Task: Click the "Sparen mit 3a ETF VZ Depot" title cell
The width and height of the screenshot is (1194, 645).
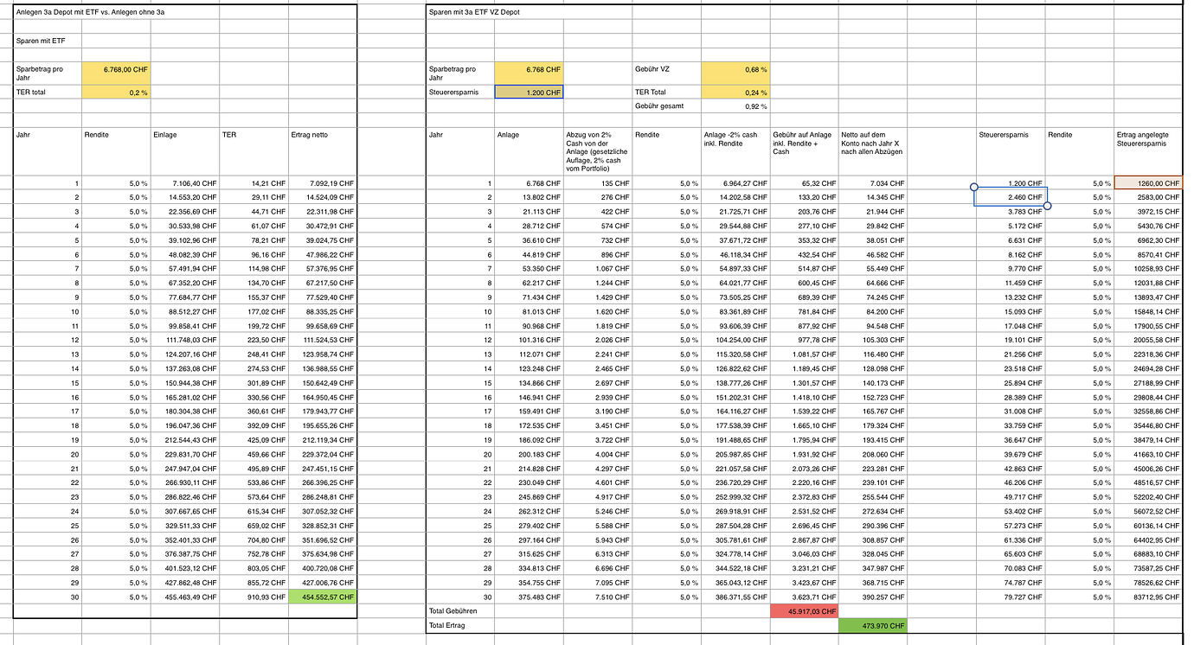Action: click(x=459, y=12)
